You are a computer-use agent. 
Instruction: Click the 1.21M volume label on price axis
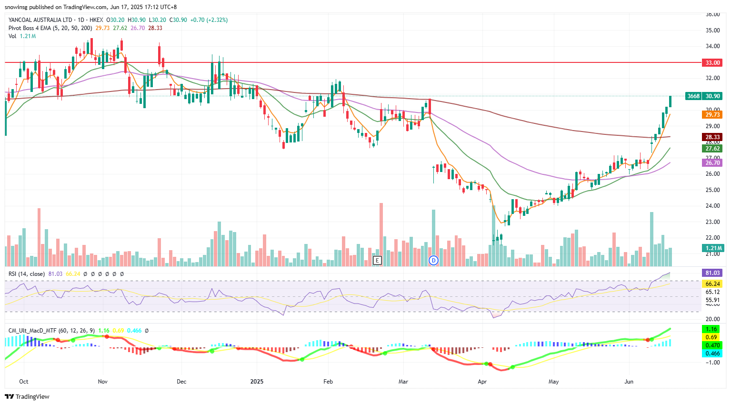tap(712, 248)
